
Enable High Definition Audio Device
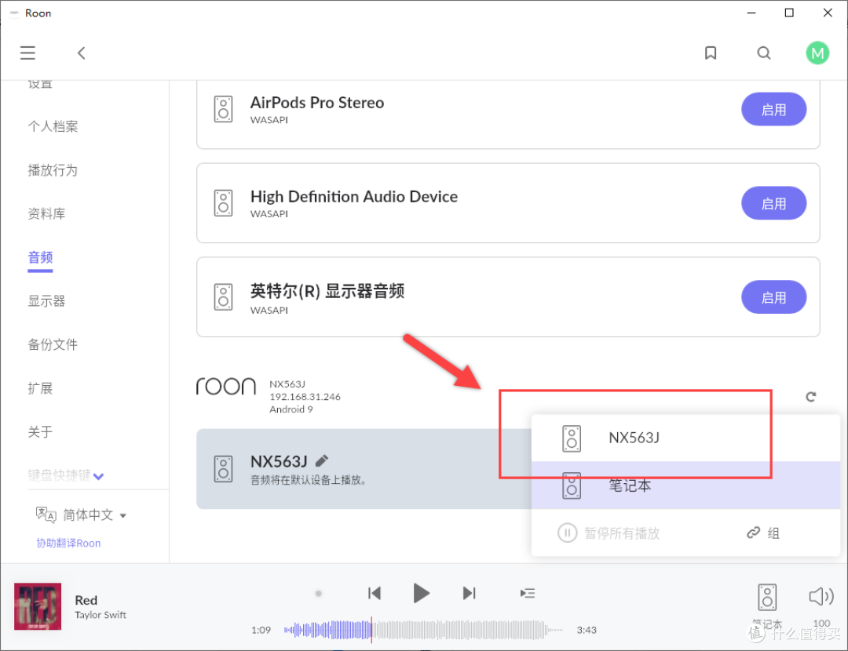[x=773, y=203]
